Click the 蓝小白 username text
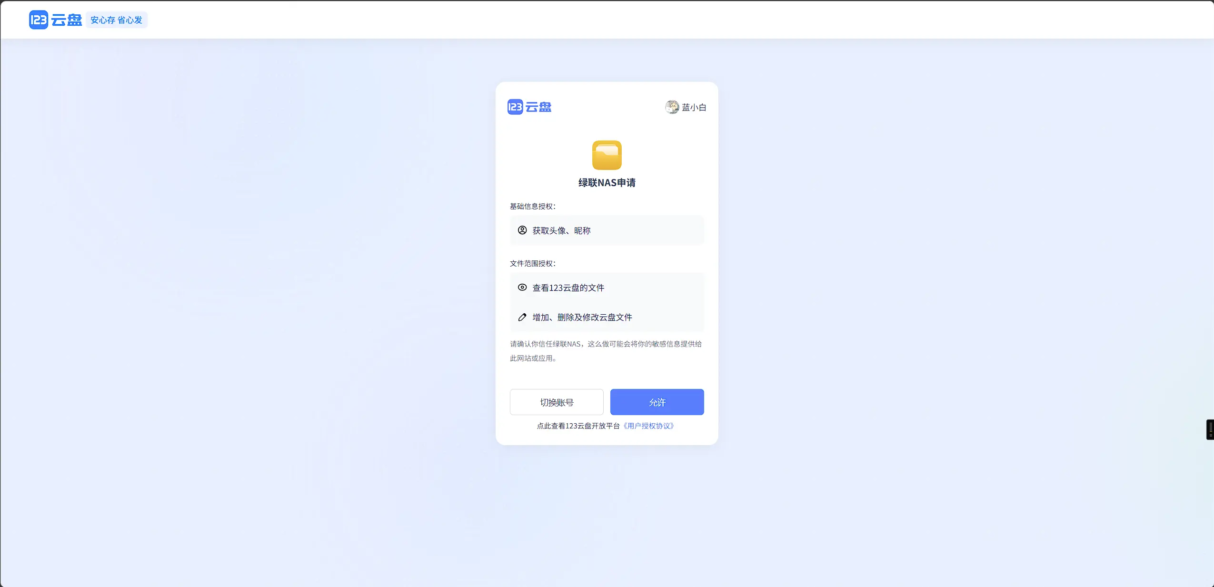 pos(694,108)
